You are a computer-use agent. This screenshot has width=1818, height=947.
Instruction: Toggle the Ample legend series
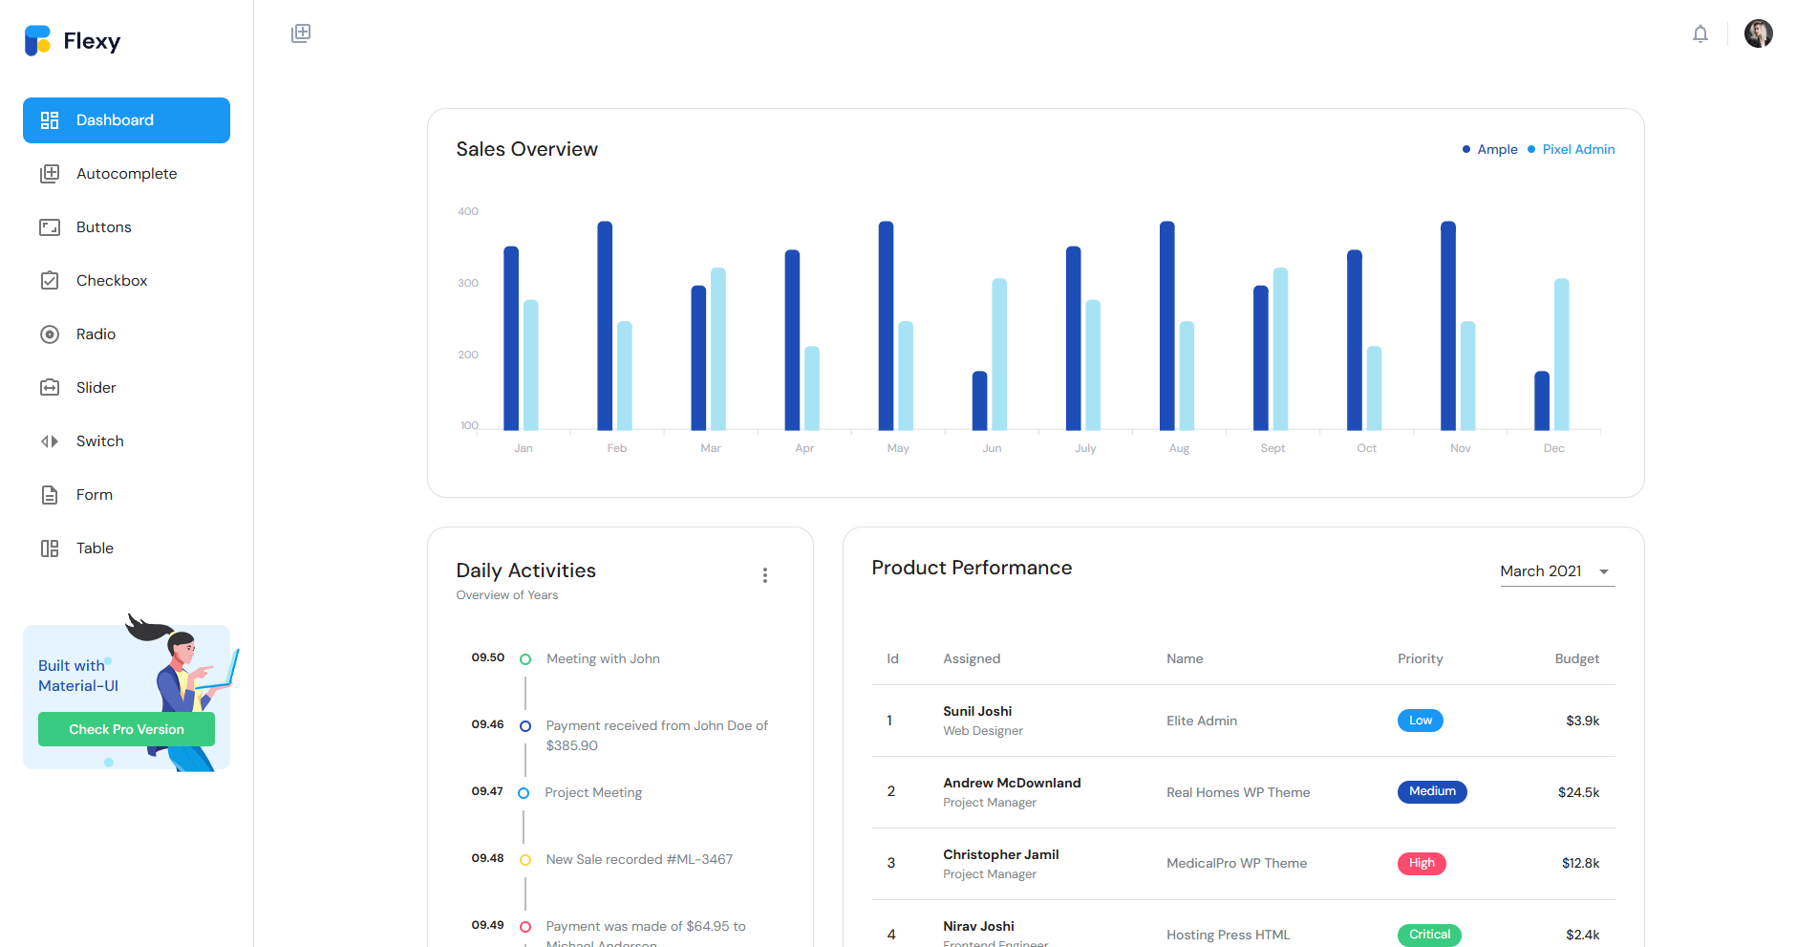1489,149
